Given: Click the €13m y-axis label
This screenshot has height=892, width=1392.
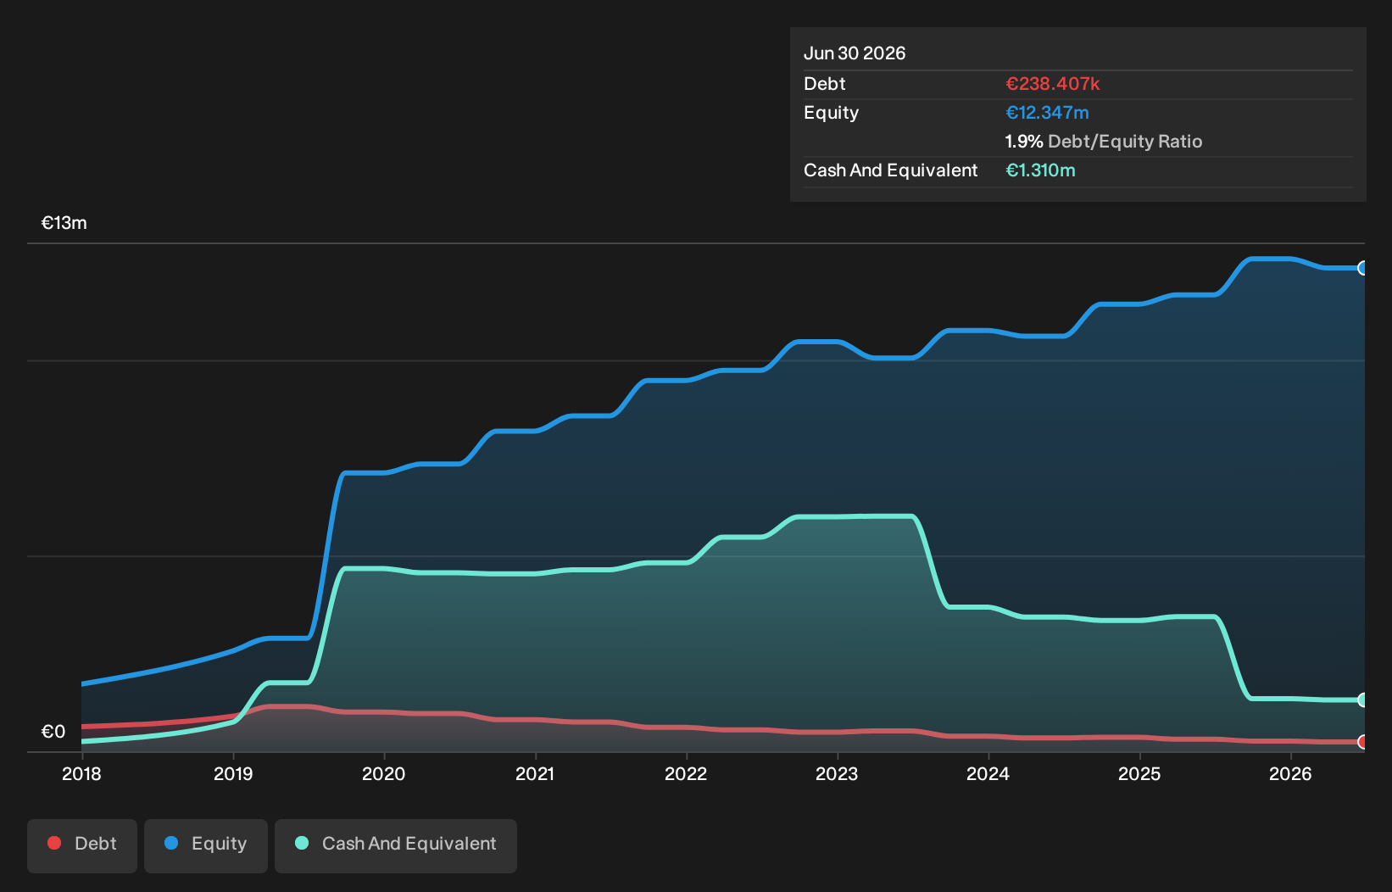Looking at the screenshot, I should [x=64, y=223].
